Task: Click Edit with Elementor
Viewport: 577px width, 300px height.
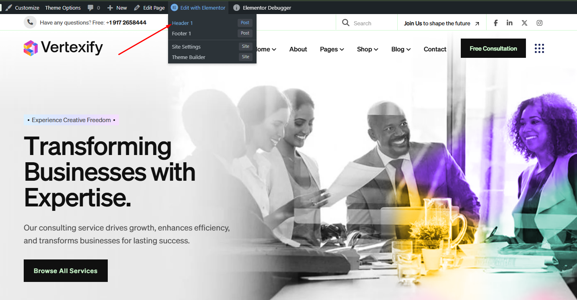Action: (x=198, y=8)
